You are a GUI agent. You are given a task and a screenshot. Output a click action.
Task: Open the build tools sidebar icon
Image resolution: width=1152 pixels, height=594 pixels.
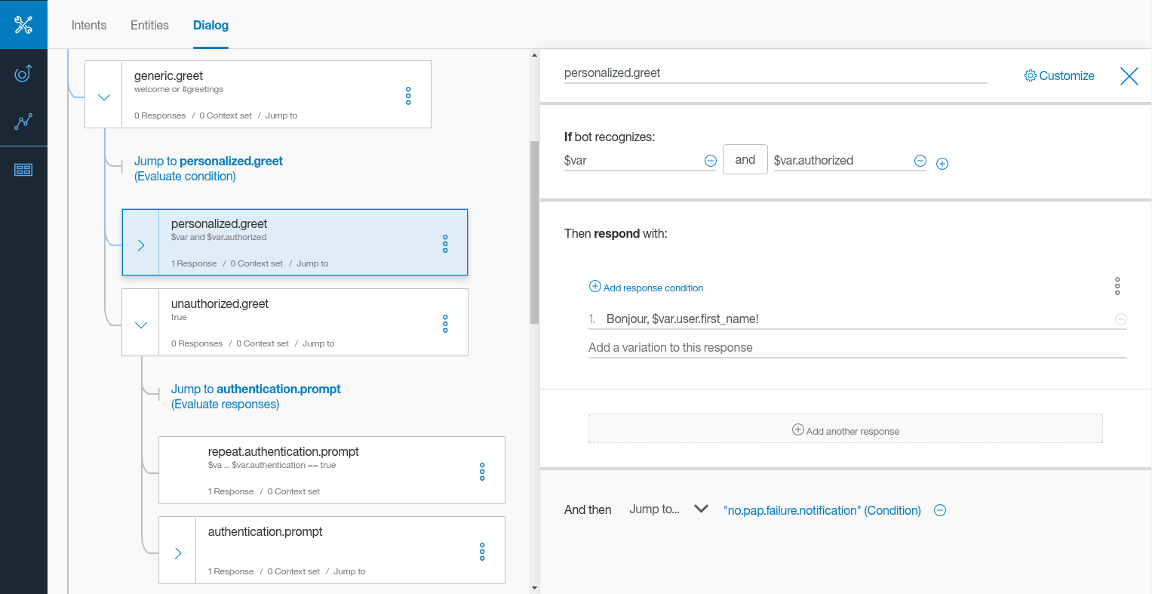coord(23,25)
